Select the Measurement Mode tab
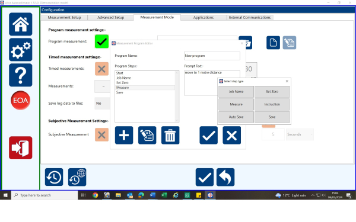The height and width of the screenshot is (222, 356). click(157, 17)
